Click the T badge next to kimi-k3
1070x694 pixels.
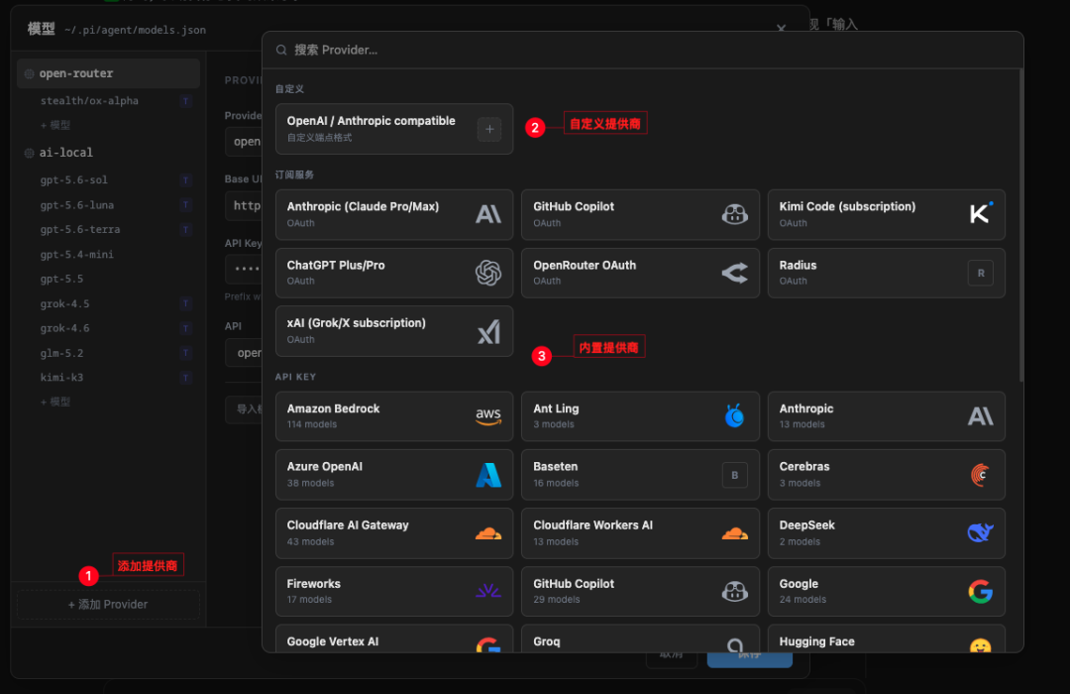click(185, 378)
